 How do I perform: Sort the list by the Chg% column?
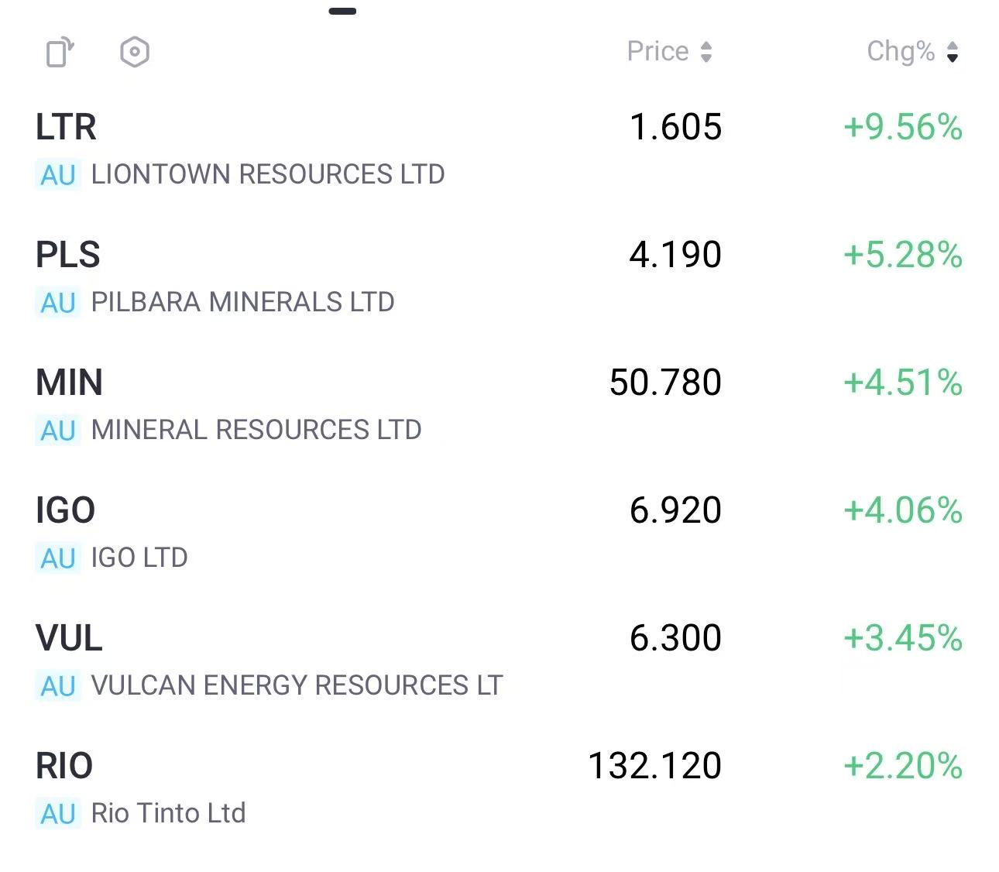[x=901, y=51]
